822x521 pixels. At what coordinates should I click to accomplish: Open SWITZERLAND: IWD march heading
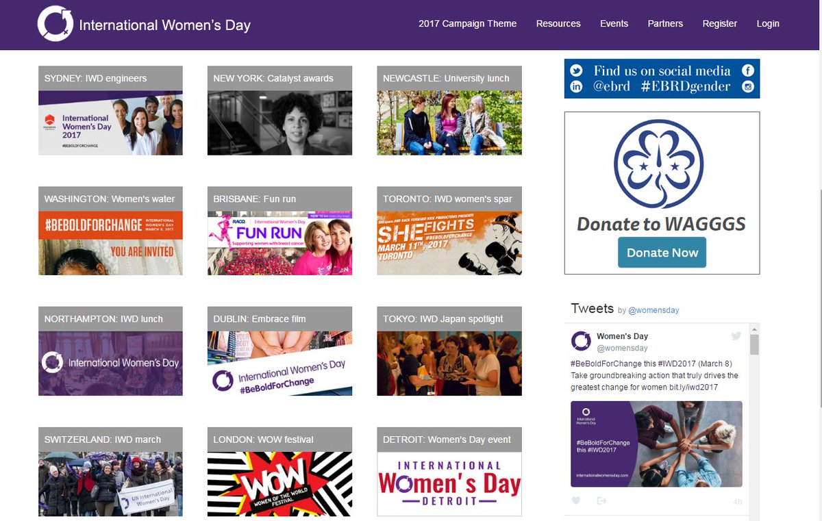[x=110, y=439]
